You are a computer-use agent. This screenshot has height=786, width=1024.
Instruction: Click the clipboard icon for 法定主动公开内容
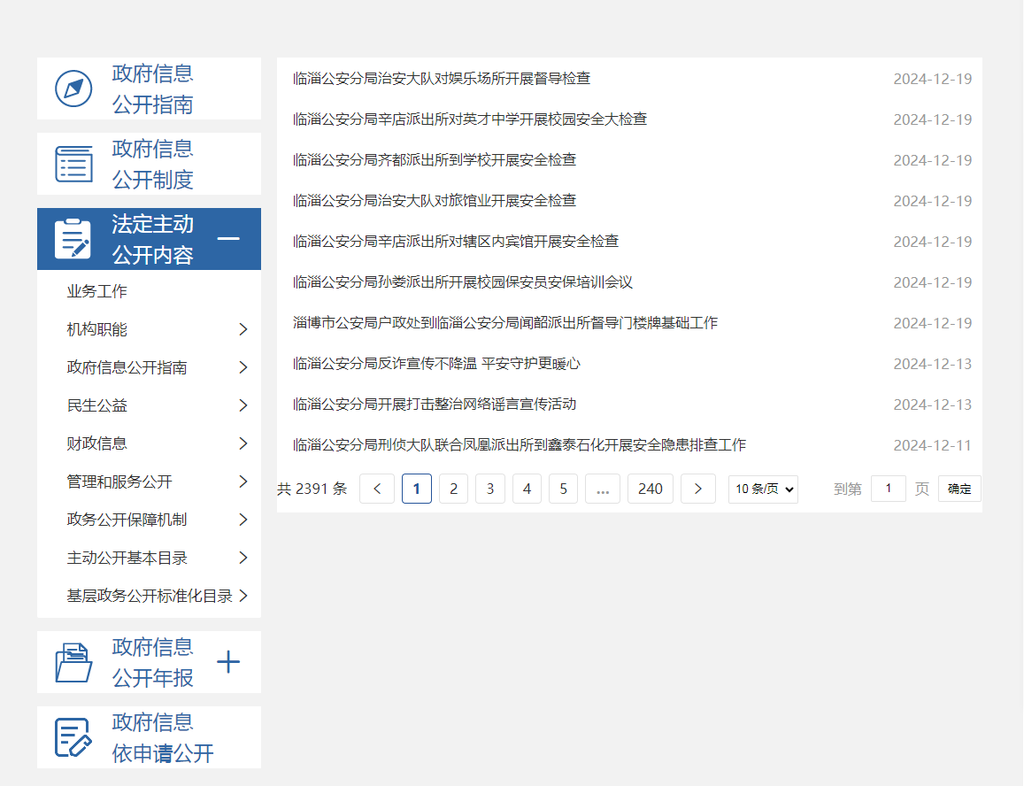(73, 239)
